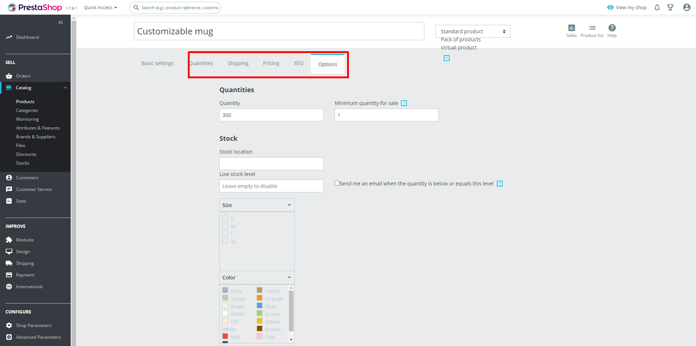Click the Shop Parameters gear icon
The width and height of the screenshot is (696, 346).
pyautogui.click(x=9, y=326)
